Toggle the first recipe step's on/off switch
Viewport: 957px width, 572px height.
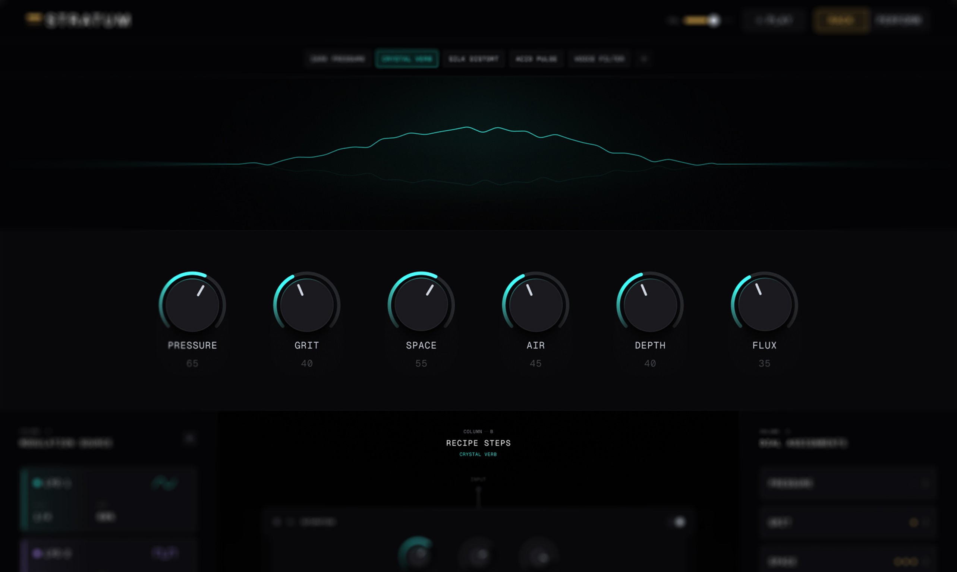pyautogui.click(x=679, y=522)
